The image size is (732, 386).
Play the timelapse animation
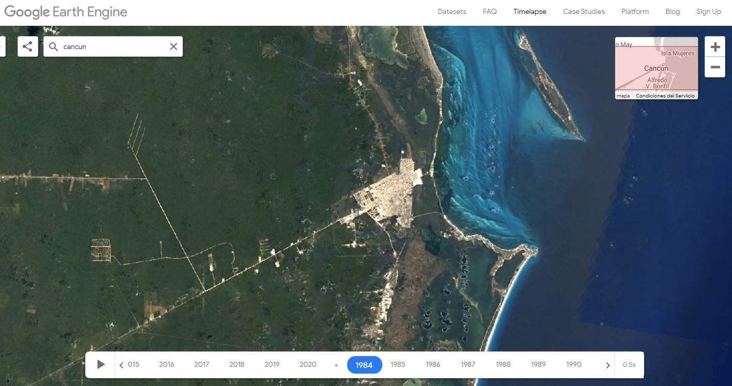(101, 364)
